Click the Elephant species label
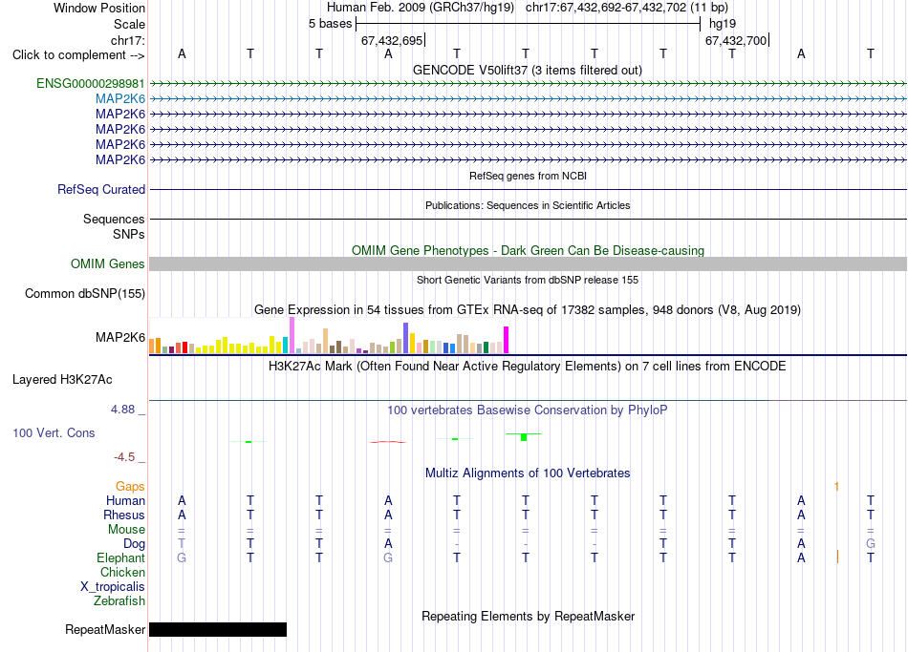Viewport: 908px width, 652px height. 120,557
